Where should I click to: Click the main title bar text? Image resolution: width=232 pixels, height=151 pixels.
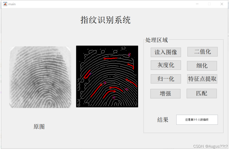tap(12, 4)
